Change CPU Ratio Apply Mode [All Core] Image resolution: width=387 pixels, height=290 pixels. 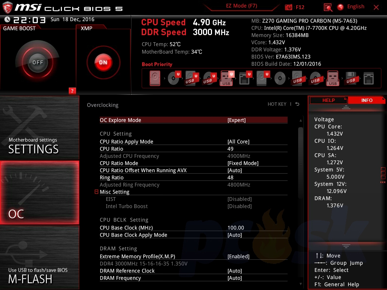[193, 142]
